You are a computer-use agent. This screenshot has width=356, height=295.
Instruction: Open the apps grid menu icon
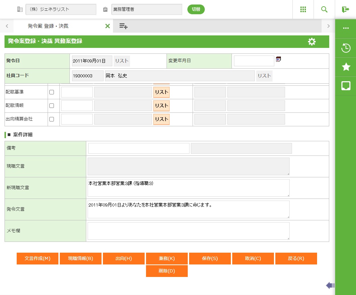tap(303, 9)
